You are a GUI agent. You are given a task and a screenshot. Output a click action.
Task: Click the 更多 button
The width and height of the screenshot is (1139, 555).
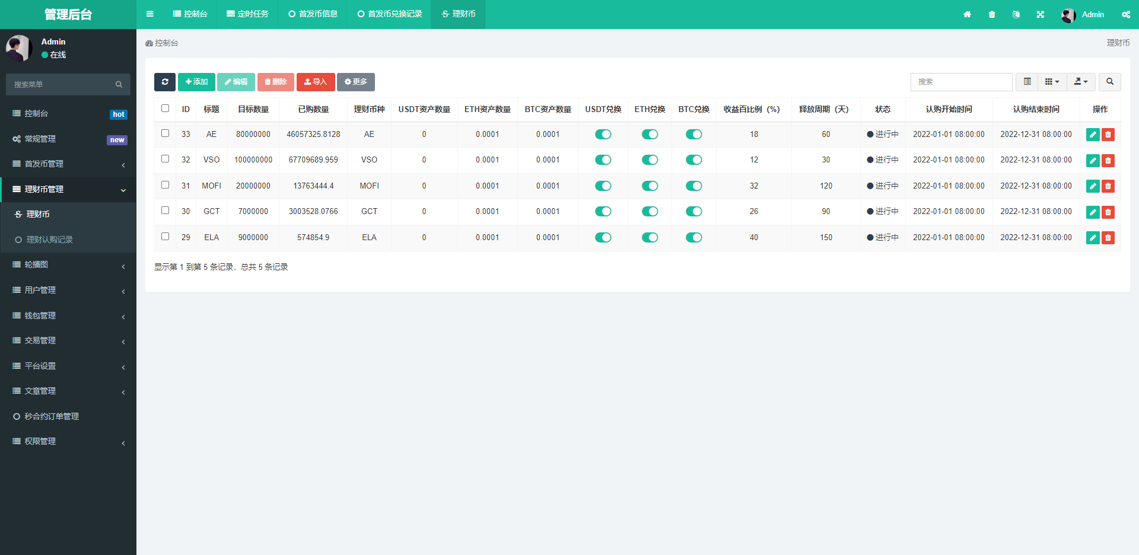355,82
